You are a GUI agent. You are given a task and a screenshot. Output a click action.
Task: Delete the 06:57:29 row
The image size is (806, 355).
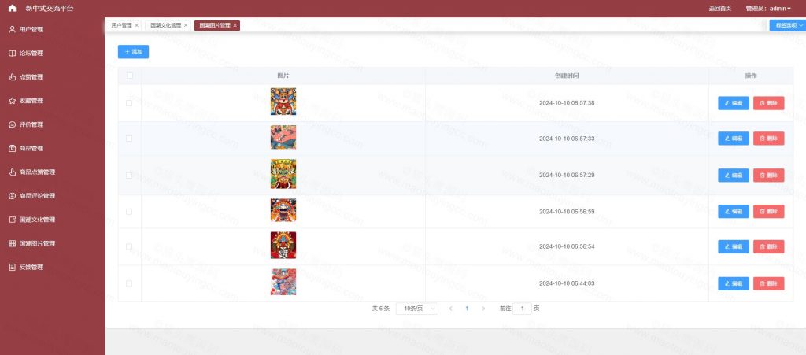pos(768,176)
